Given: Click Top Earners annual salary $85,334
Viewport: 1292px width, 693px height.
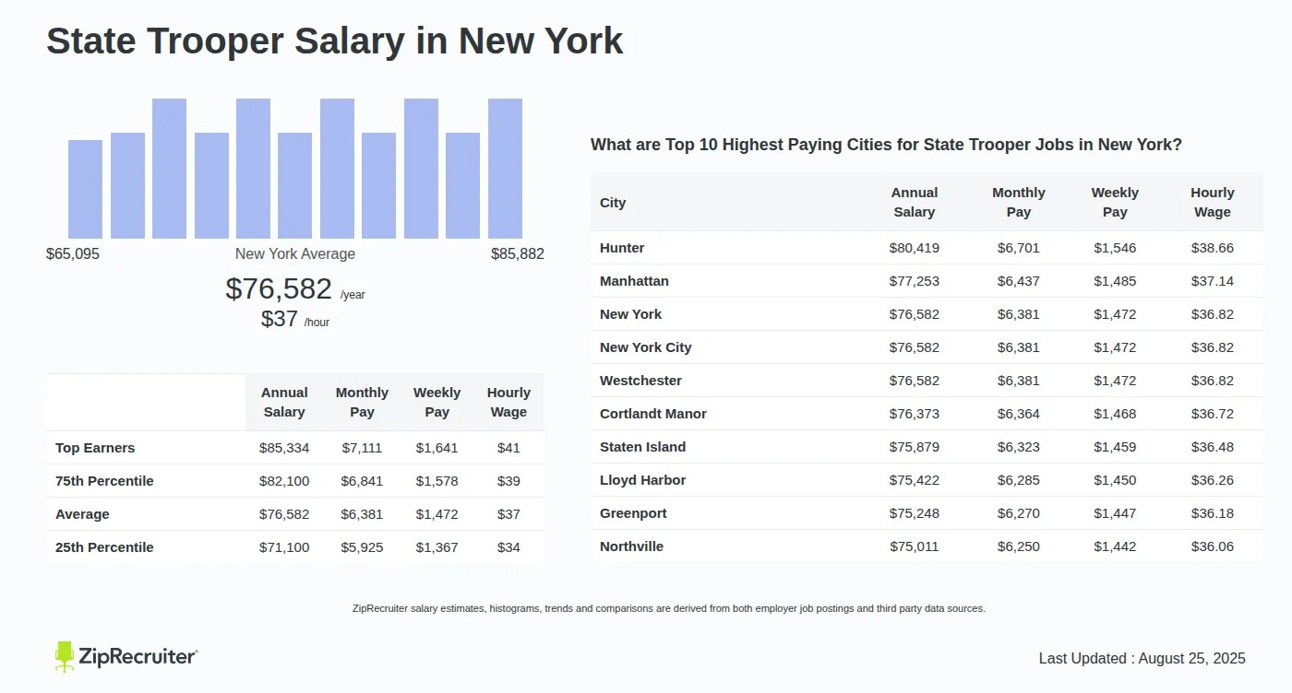Looking at the screenshot, I should tap(284, 448).
